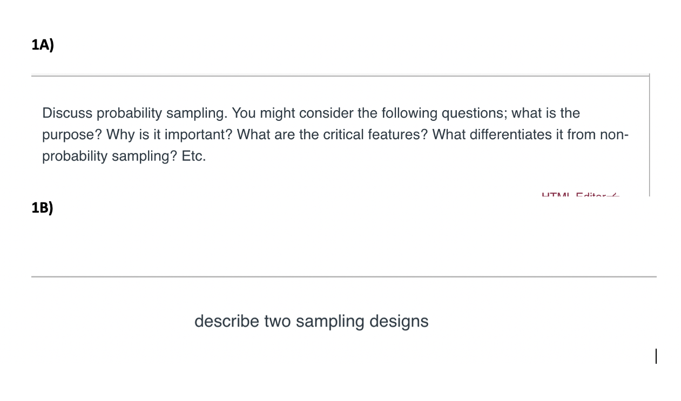
Task: Click the horizontal divider below 1B) heading
Action: click(343, 277)
